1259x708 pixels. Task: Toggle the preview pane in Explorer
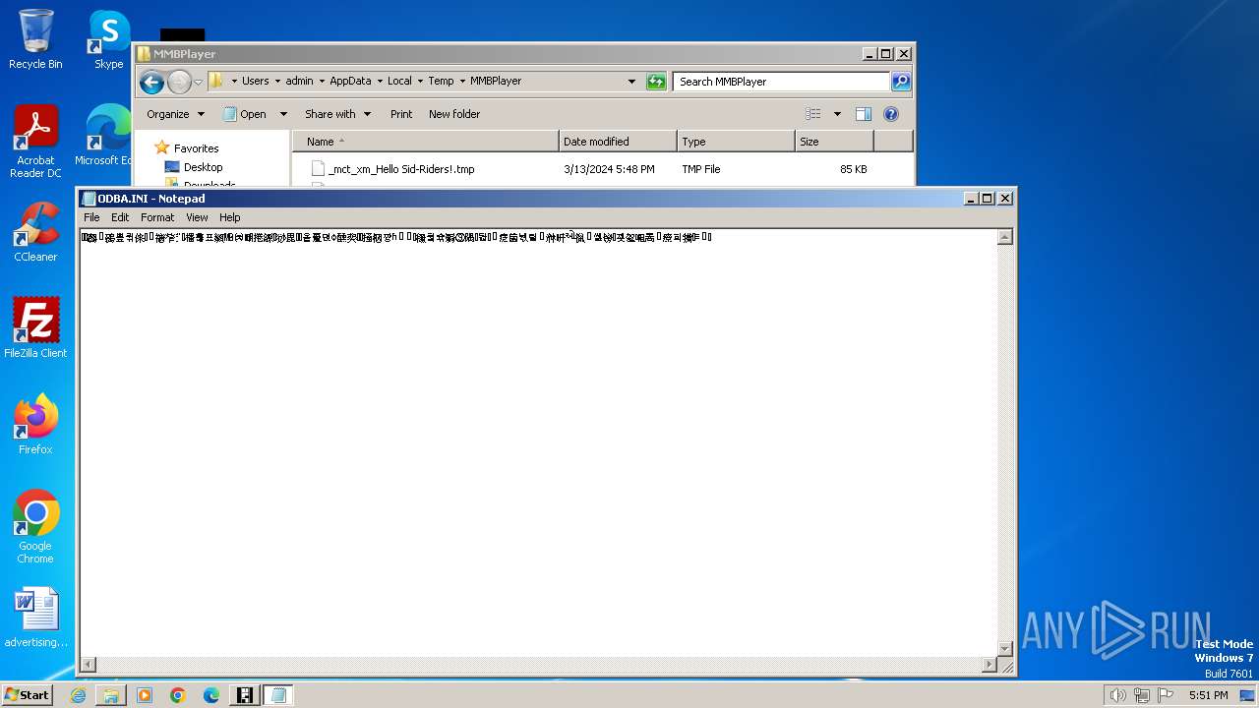pyautogui.click(x=863, y=114)
